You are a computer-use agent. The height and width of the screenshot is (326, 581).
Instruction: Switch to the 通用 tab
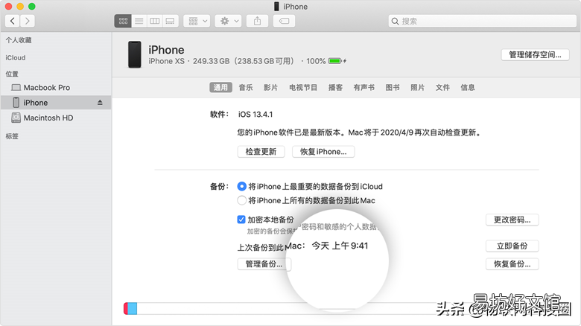(x=220, y=87)
